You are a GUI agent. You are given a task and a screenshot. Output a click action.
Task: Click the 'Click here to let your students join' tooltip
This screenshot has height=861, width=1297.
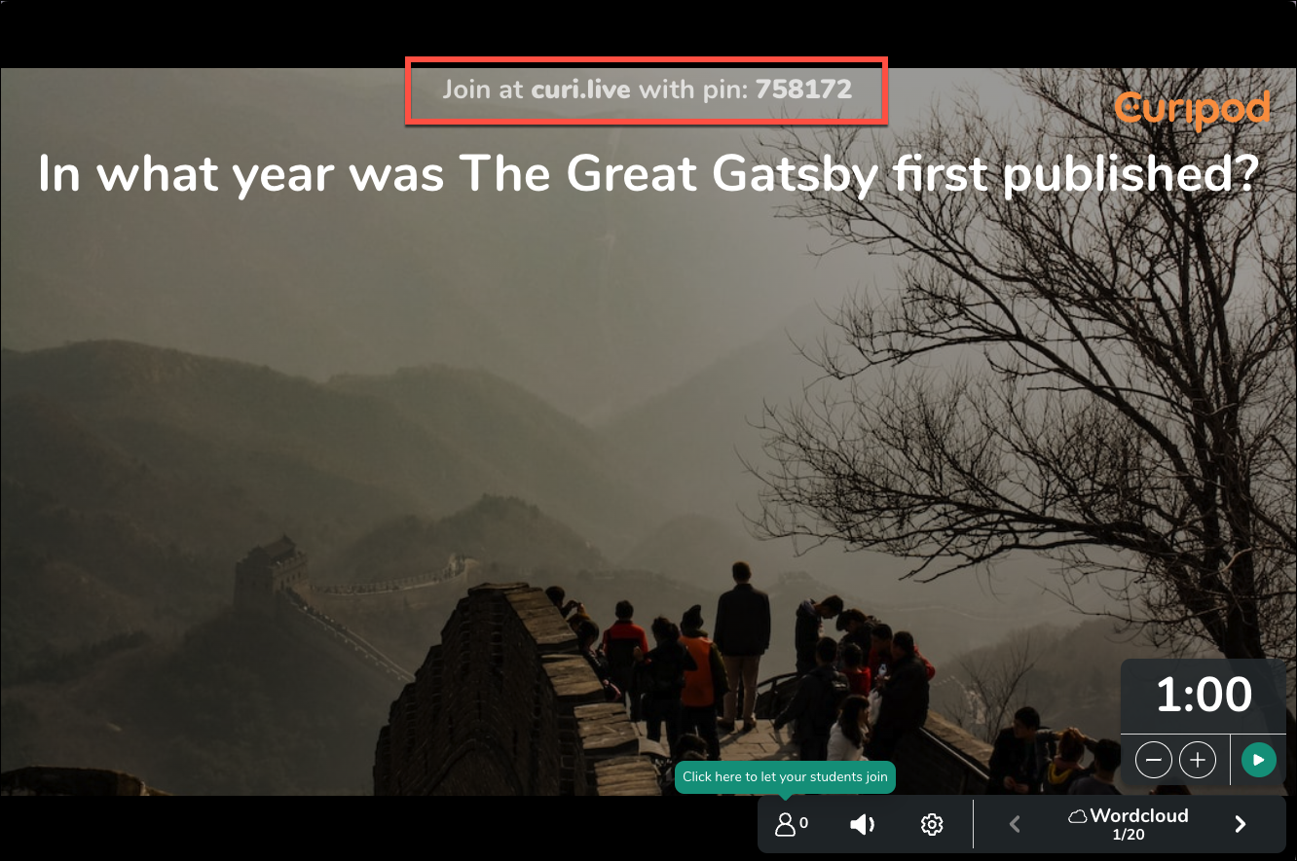pos(785,776)
